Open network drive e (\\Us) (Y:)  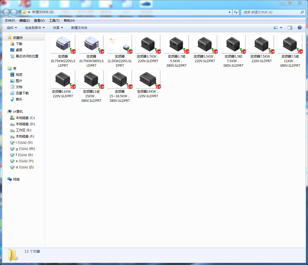25,161
